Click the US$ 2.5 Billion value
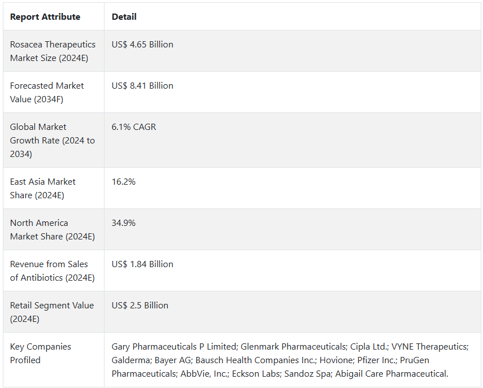 point(140,306)
